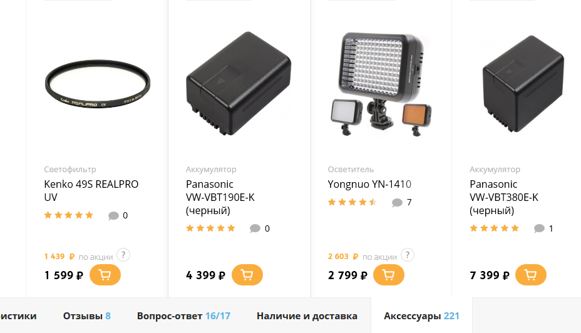Add Kenko 49S REALPRO UV to cart
The height and width of the screenshot is (333, 581).
[105, 275]
